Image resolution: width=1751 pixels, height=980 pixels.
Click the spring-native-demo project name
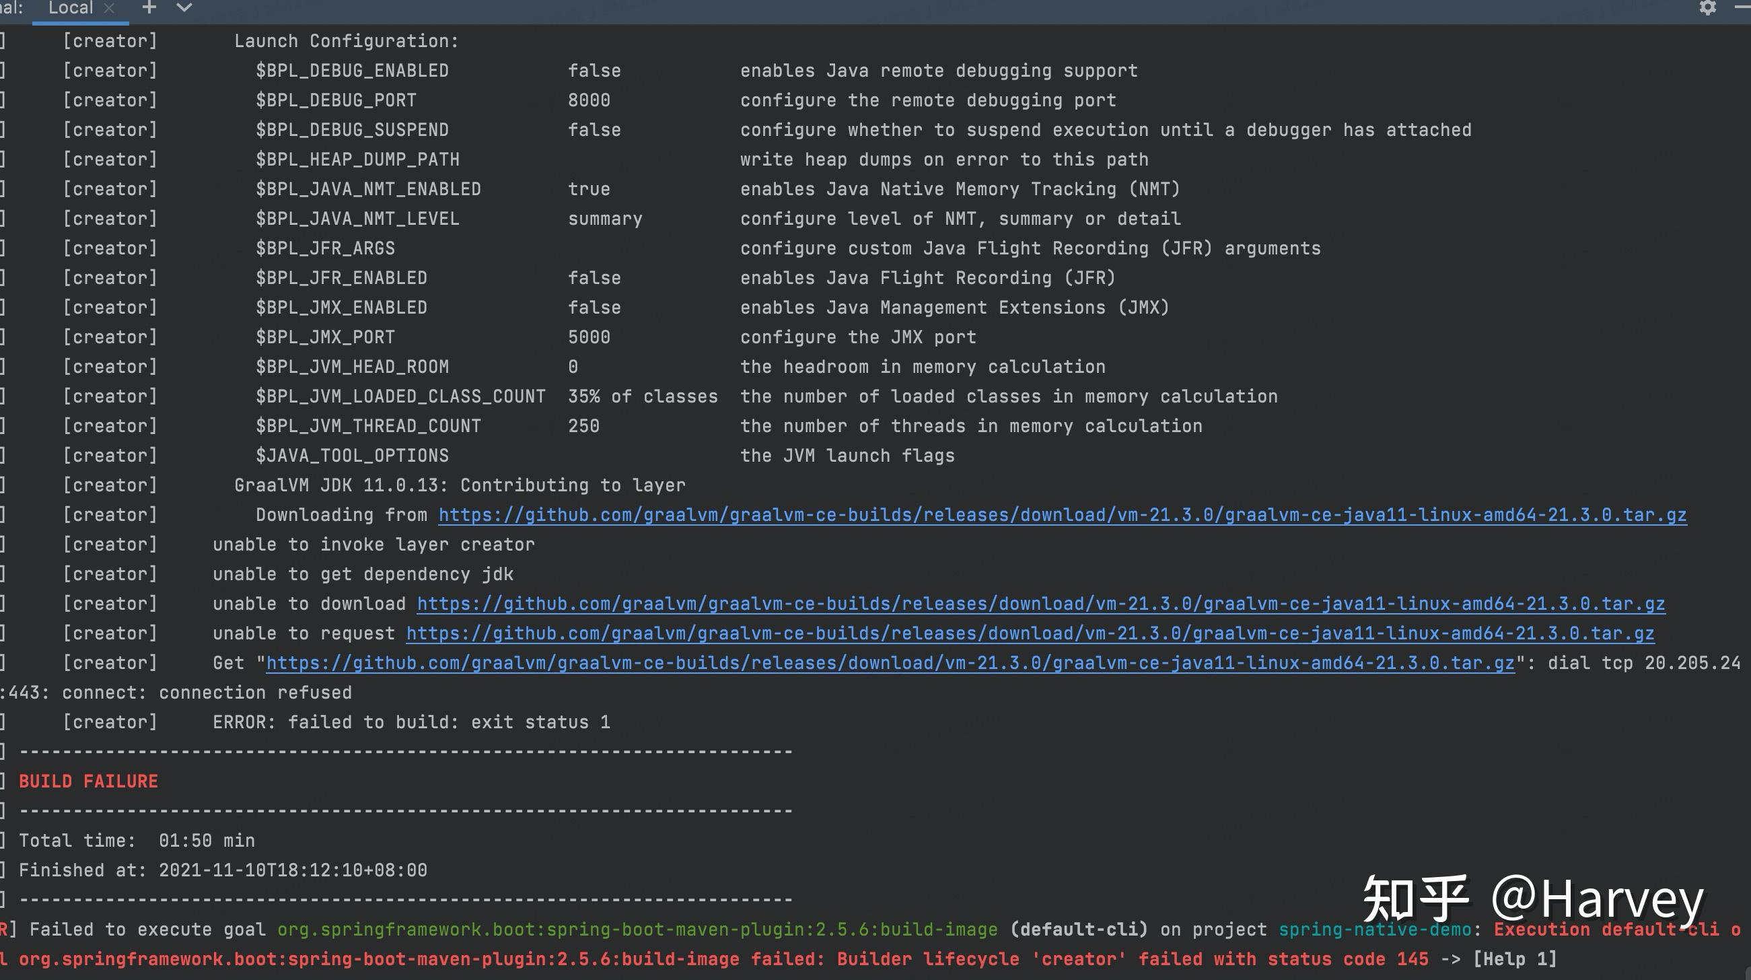click(1374, 930)
